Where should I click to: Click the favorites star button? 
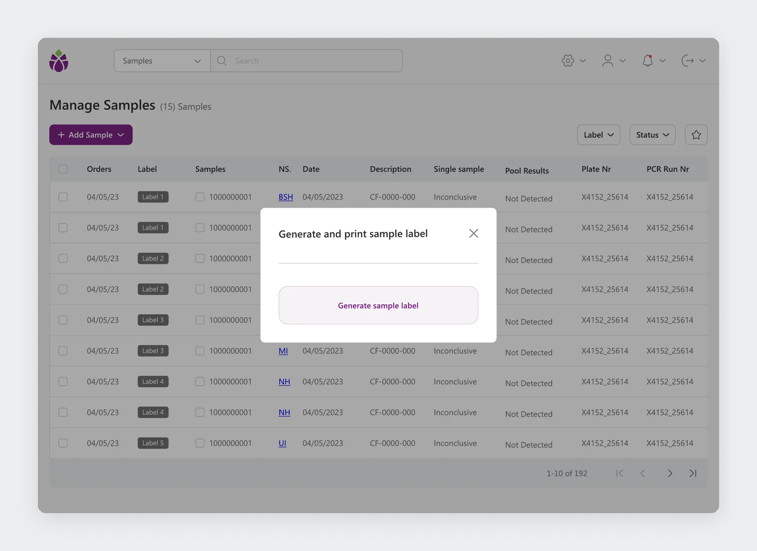click(696, 135)
